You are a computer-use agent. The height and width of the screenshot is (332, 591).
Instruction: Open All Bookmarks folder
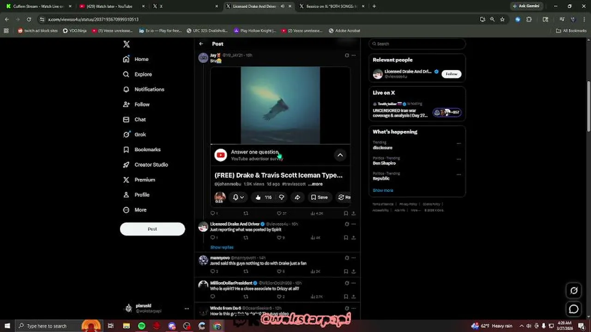(571, 30)
